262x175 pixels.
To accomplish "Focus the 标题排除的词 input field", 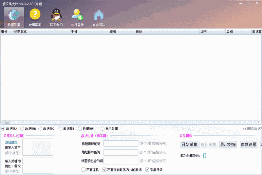I will (121, 143).
